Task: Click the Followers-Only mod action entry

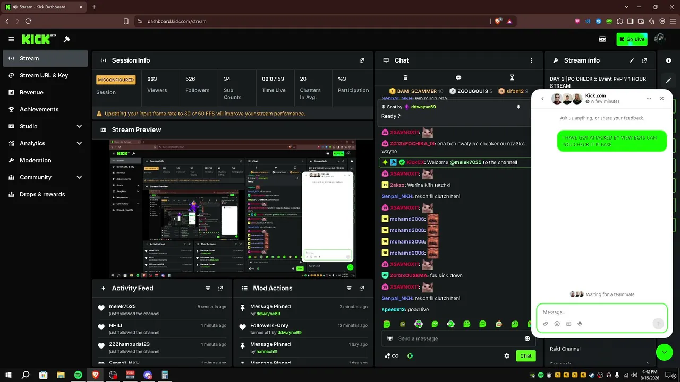Action: click(304, 329)
